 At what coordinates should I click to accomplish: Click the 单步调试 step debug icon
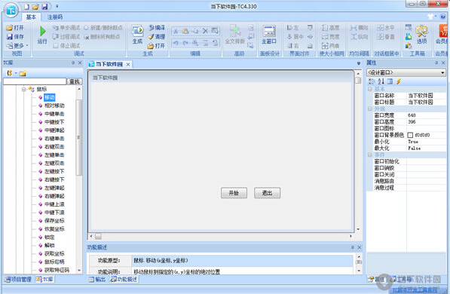coord(55,28)
